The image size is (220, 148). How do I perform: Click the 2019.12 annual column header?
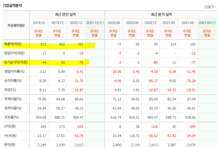[57, 23]
